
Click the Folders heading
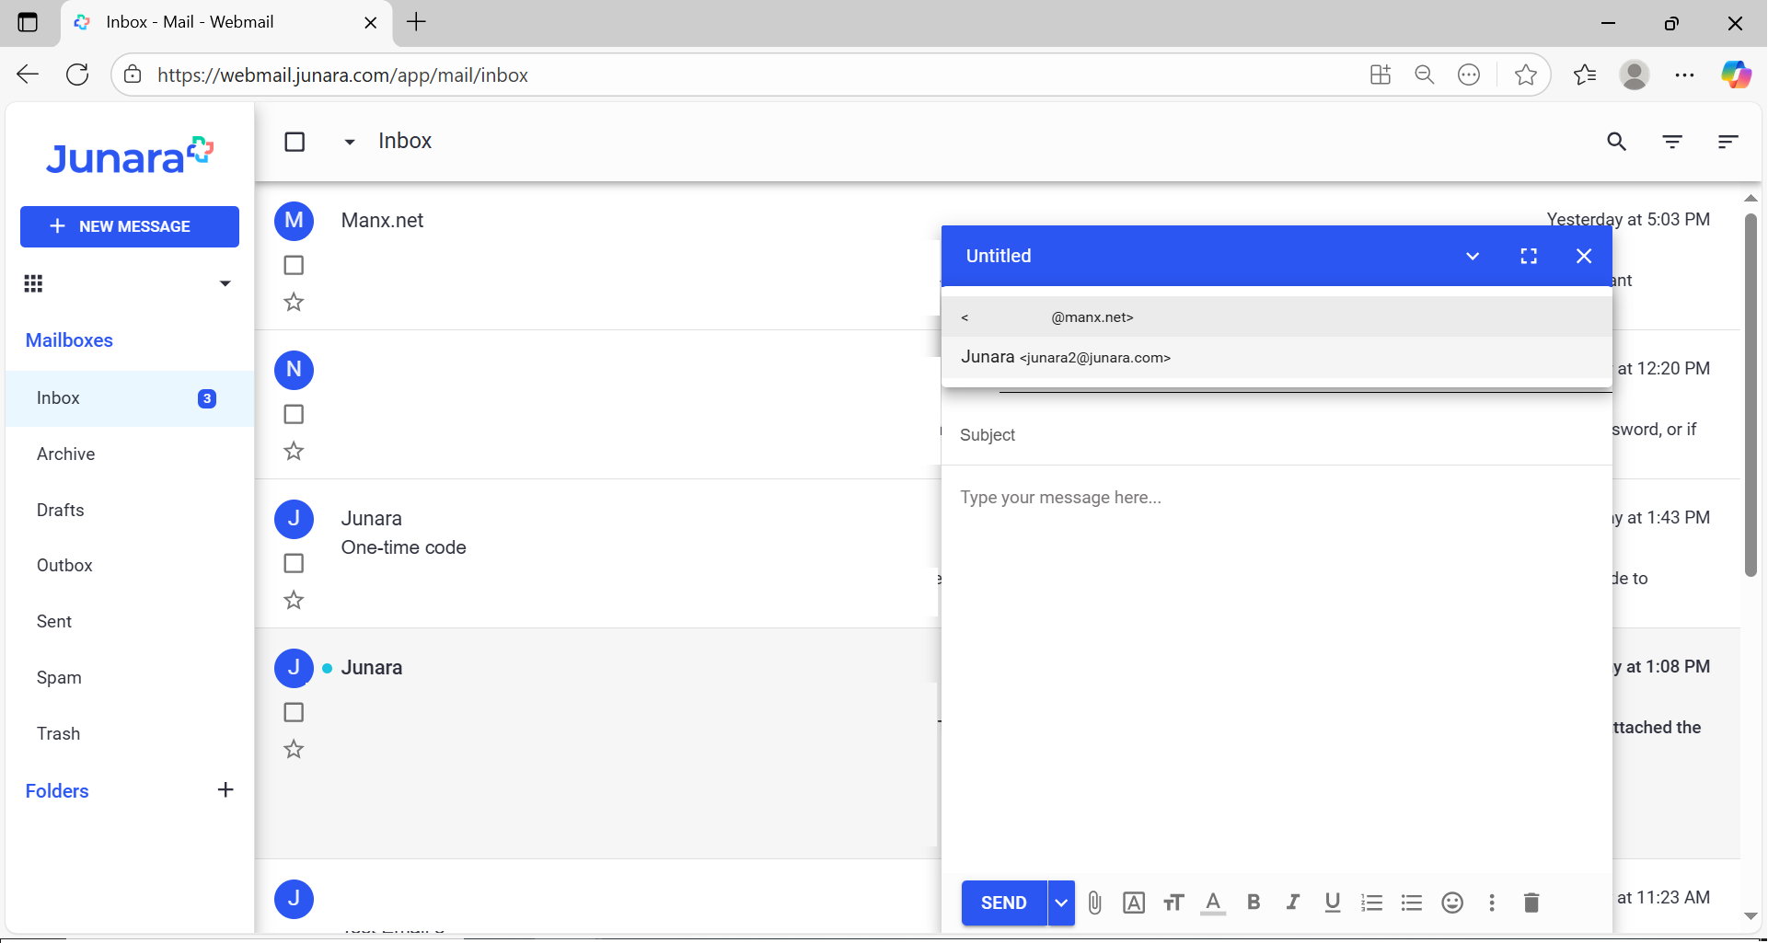point(57,791)
